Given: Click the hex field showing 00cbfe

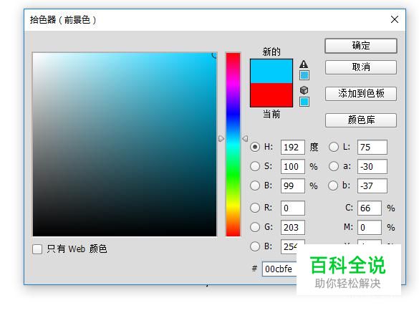Looking at the screenshot, I should 279,269.
